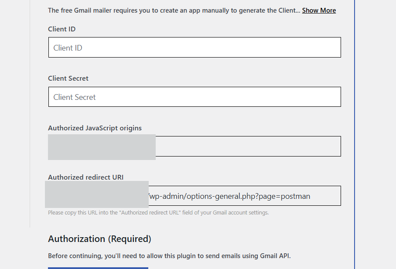The width and height of the screenshot is (396, 269).
Task: Click the "Client Secret" field label
Action: tap(68, 78)
